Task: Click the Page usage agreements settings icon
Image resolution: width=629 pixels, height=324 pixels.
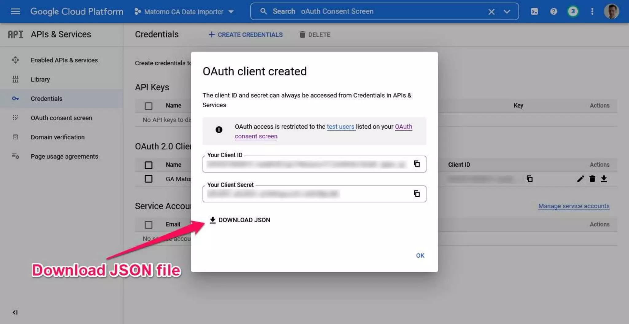Action: point(15,156)
